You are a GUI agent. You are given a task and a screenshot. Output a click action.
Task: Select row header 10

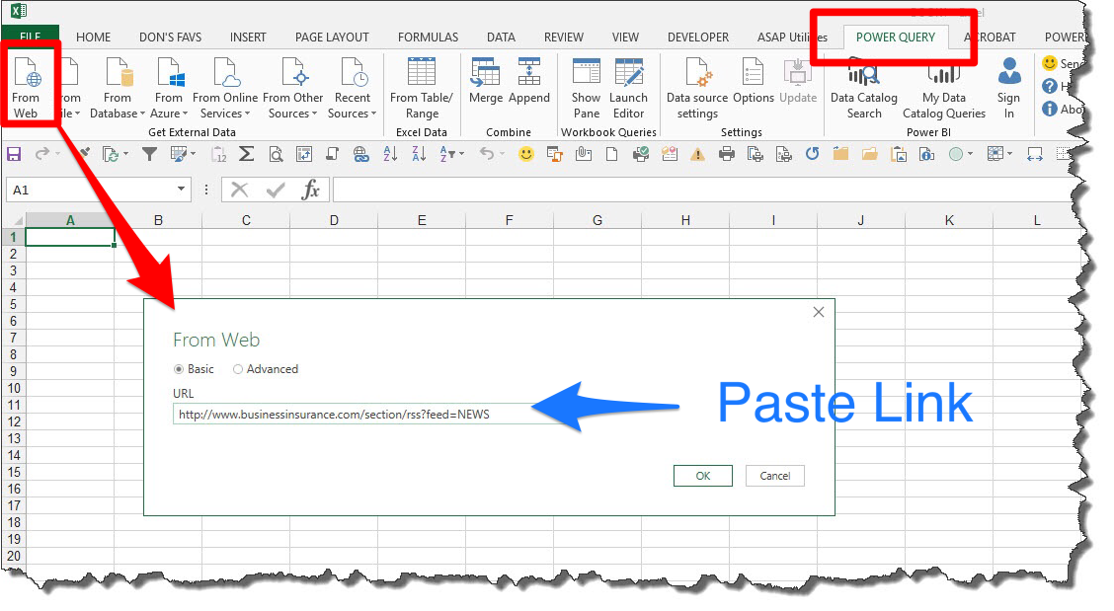(14, 388)
